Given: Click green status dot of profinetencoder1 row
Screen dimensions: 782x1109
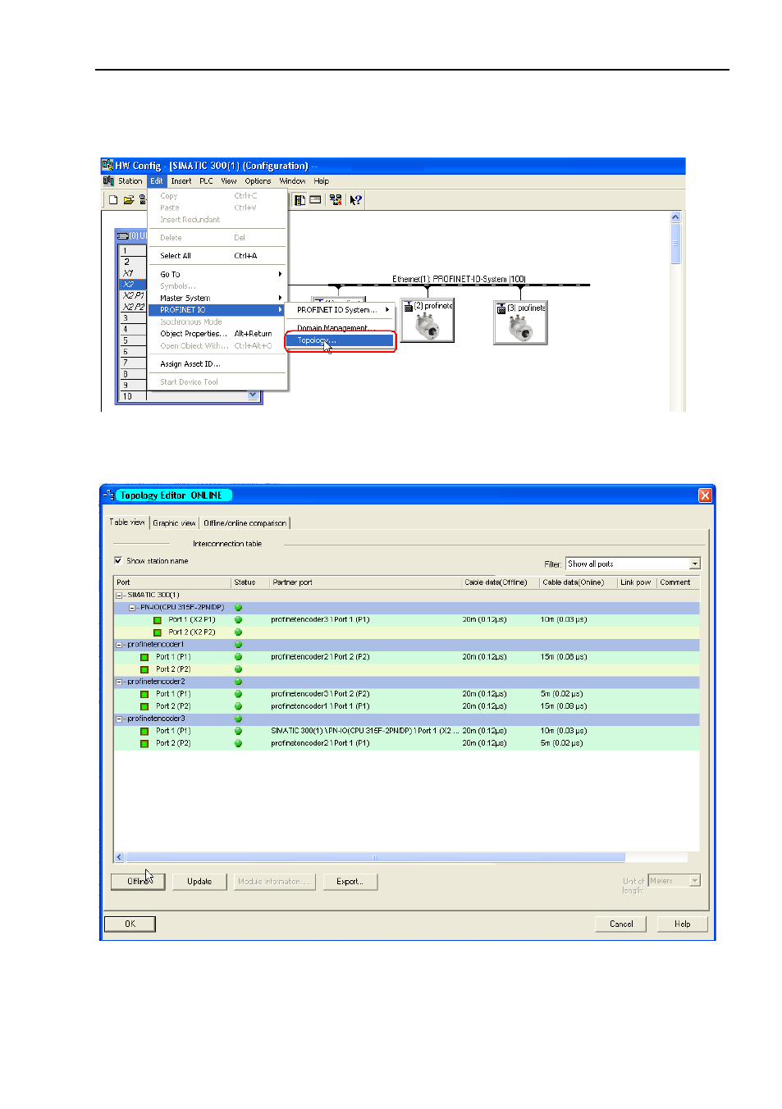Looking at the screenshot, I should pos(238,645).
